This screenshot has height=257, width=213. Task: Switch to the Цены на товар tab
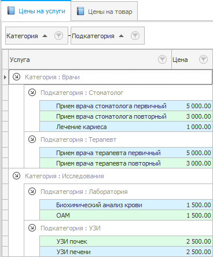click(104, 11)
